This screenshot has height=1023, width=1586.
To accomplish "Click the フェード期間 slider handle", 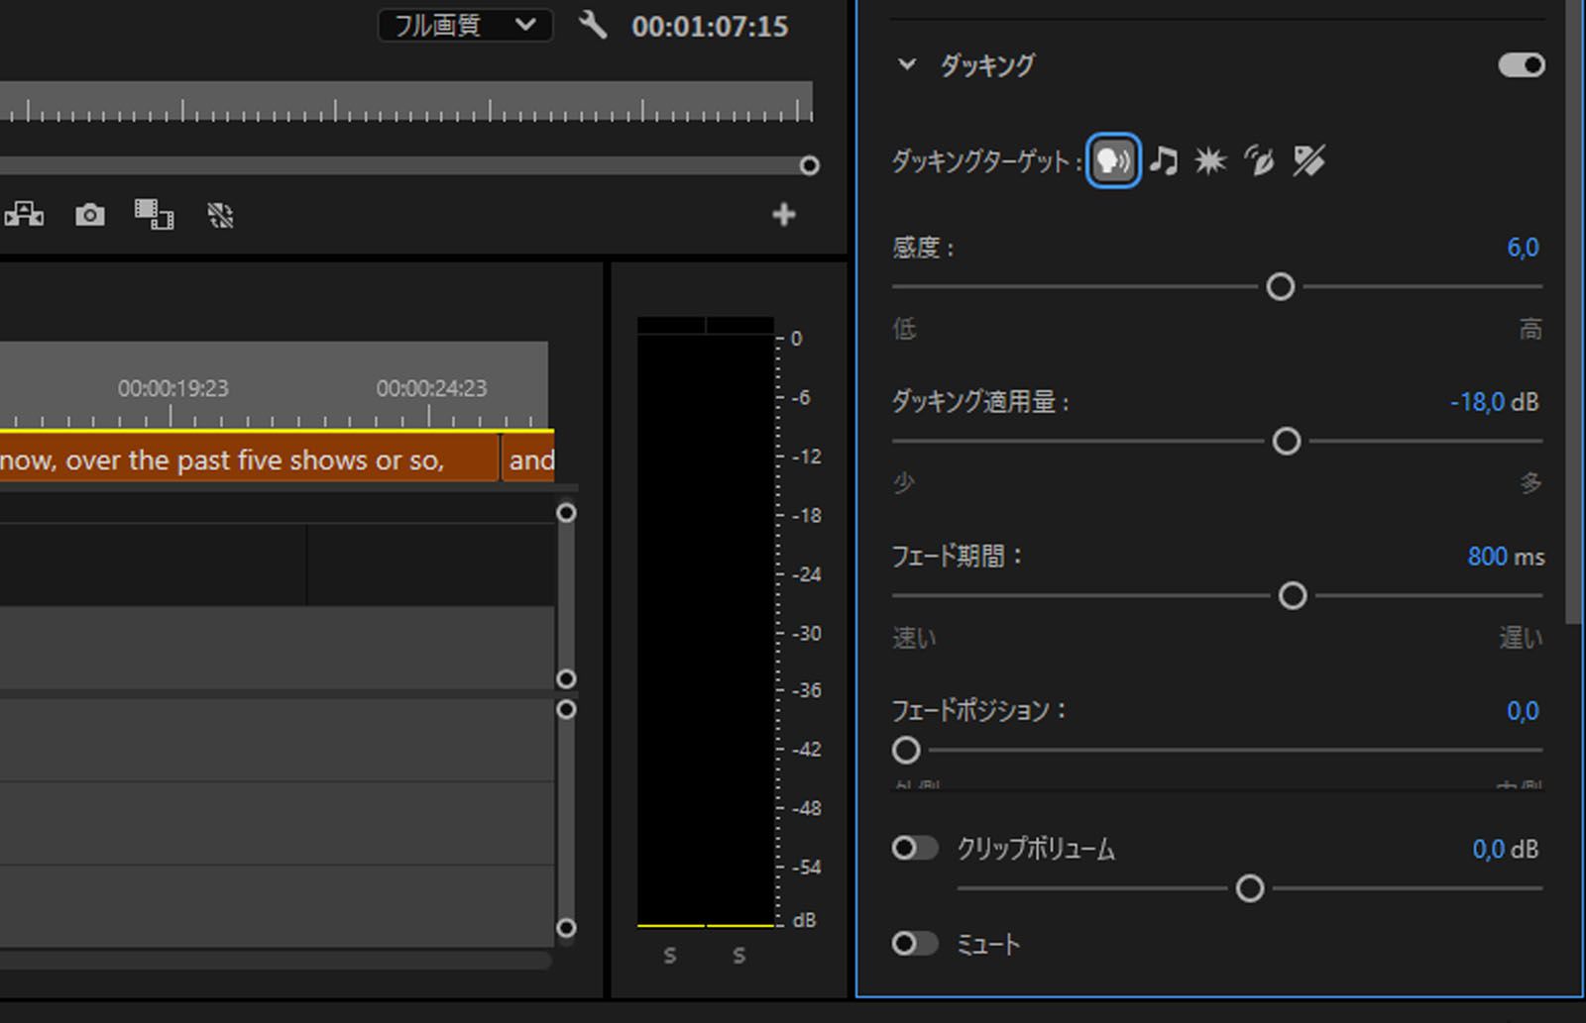I will coord(1293,596).
